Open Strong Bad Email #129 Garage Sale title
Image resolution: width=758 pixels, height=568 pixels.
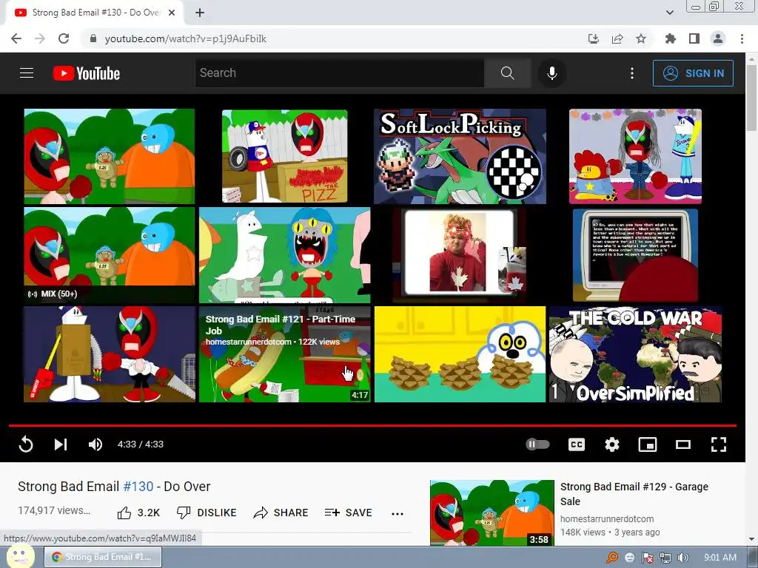tap(634, 493)
